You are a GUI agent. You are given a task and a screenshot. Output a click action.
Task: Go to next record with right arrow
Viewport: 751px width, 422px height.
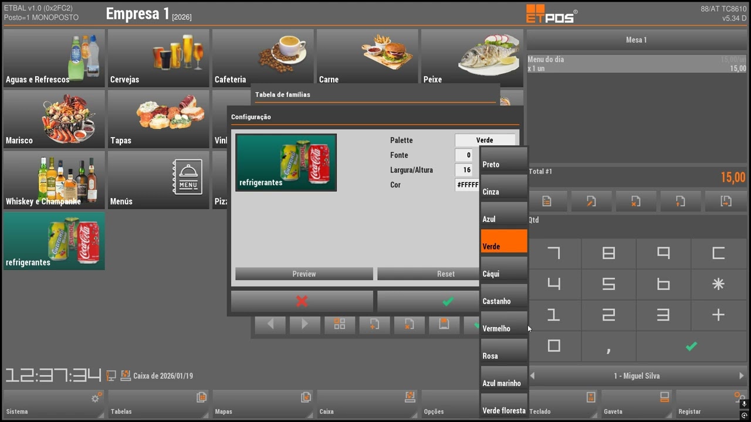(x=305, y=324)
